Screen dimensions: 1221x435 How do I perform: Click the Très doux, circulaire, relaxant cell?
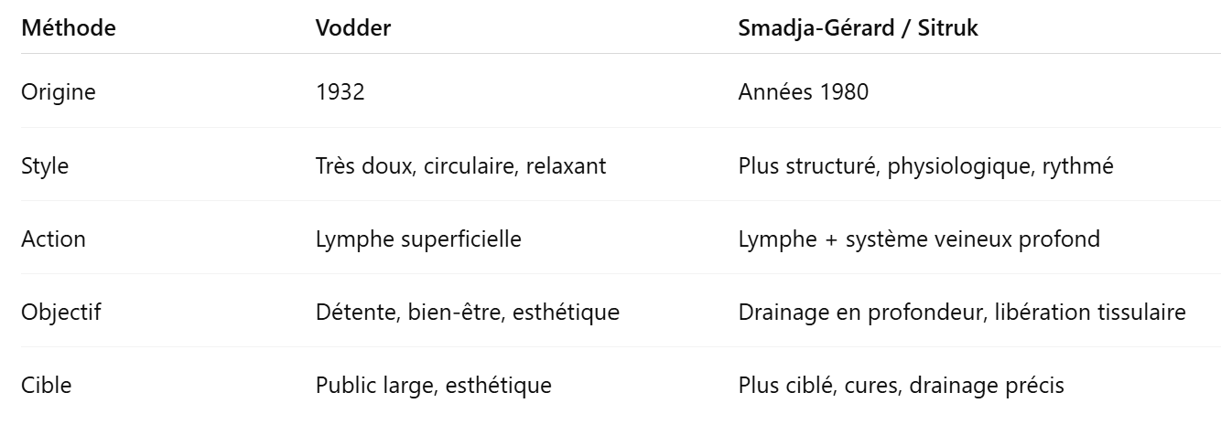(x=460, y=166)
